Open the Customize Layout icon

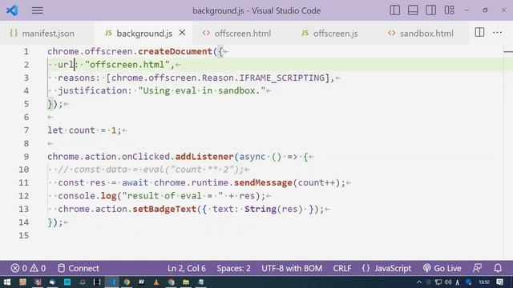click(449, 10)
